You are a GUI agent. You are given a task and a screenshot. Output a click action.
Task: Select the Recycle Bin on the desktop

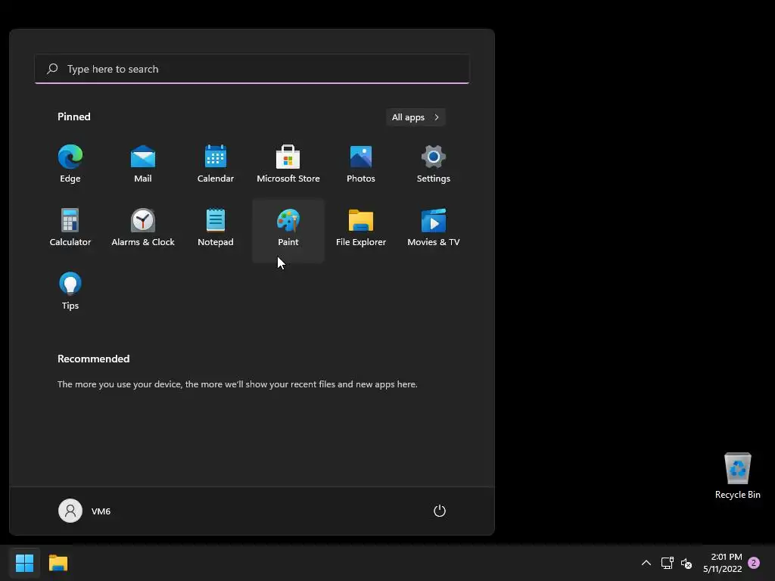[737, 475]
